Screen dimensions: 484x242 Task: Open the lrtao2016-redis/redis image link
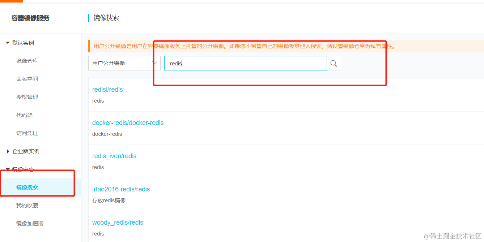pos(121,189)
